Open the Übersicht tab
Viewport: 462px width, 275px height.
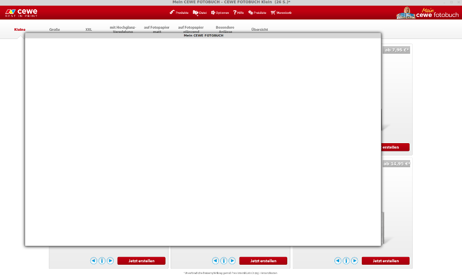coord(260,29)
